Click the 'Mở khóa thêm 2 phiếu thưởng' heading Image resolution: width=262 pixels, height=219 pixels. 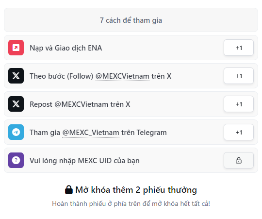pos(131,190)
